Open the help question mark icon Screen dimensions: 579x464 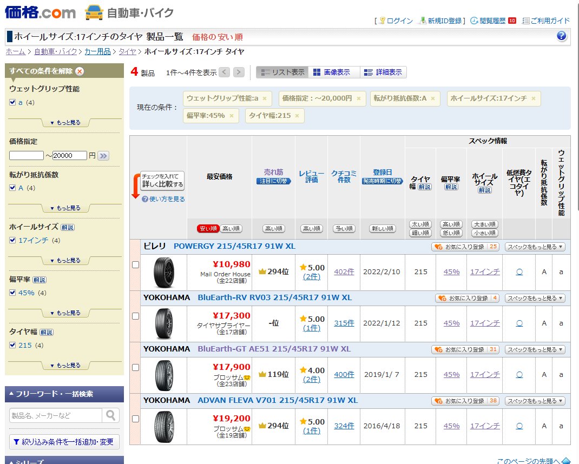561,36
